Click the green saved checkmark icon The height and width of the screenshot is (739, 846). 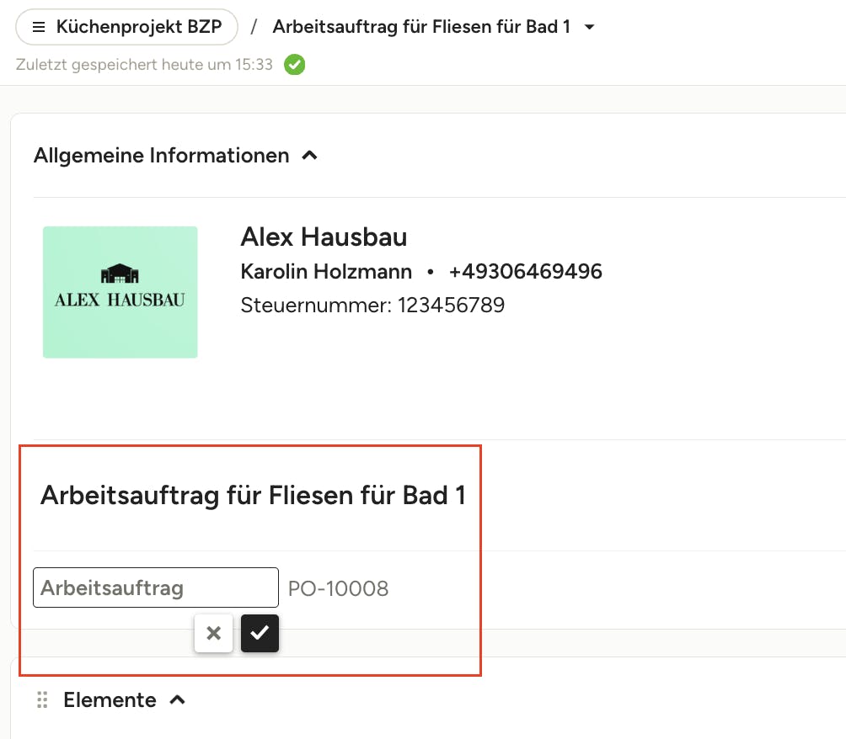(x=294, y=65)
